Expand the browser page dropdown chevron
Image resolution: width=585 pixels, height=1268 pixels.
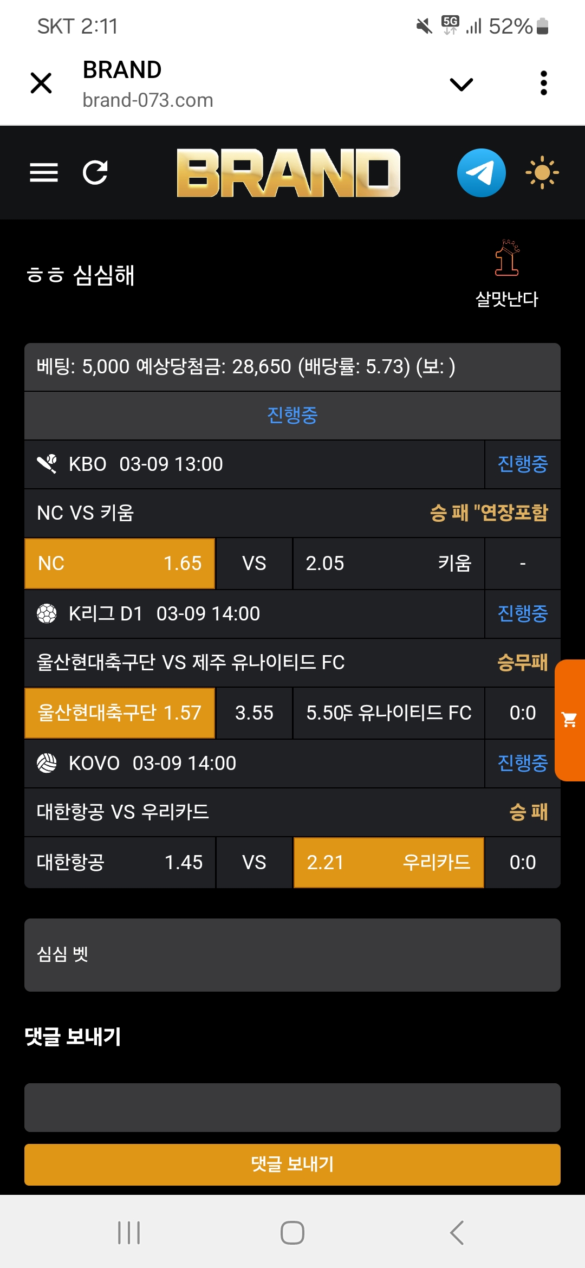point(461,84)
